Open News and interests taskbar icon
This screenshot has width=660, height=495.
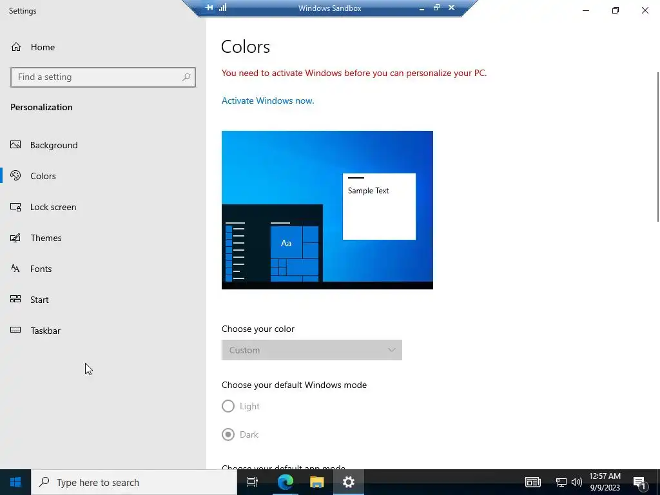[x=532, y=482]
